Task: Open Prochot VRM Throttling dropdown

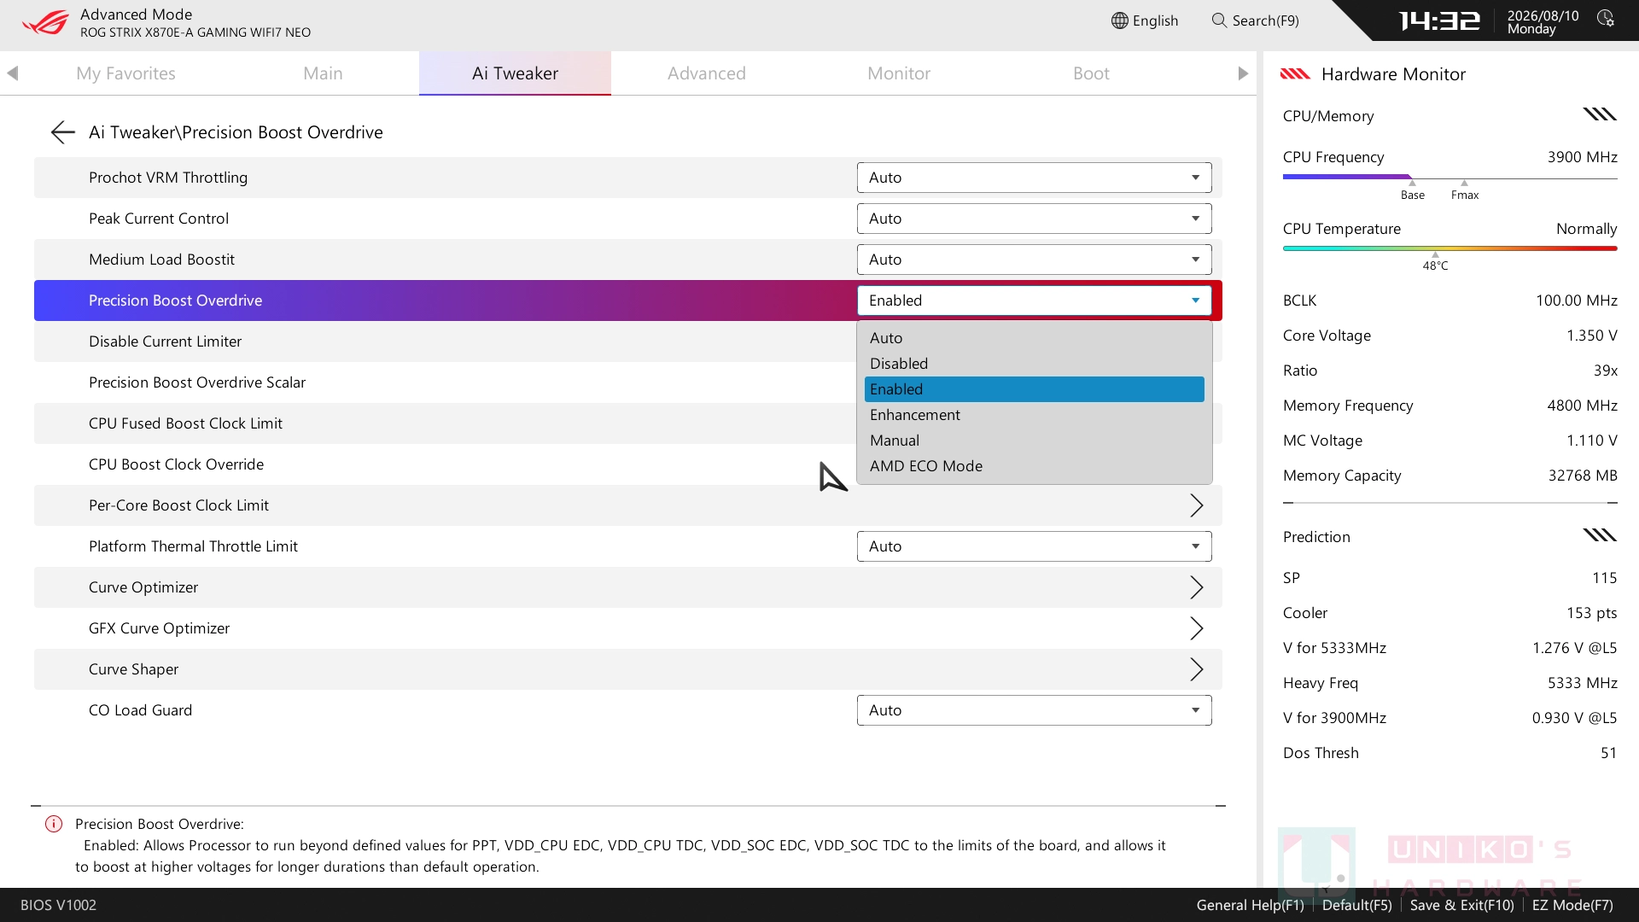Action: pos(1034,178)
